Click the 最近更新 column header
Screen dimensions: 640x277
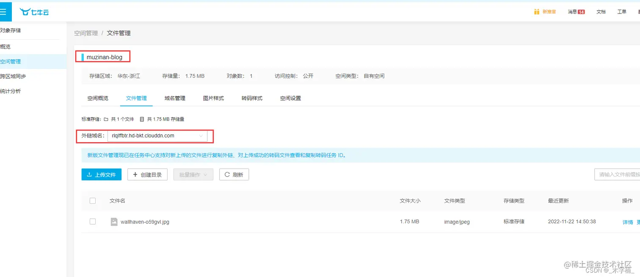[x=558, y=201]
